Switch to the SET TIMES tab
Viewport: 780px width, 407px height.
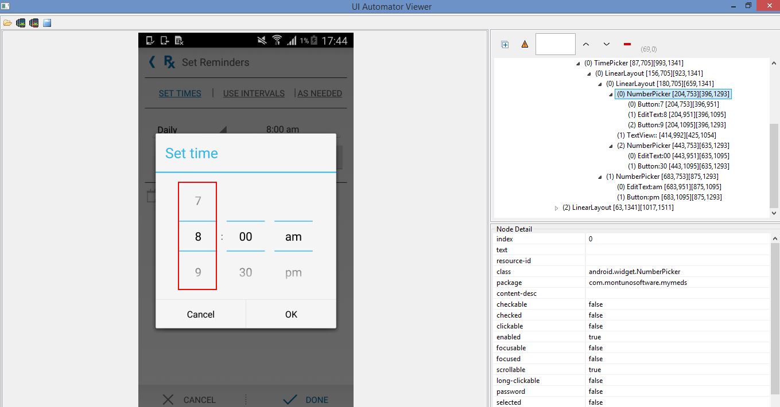180,93
